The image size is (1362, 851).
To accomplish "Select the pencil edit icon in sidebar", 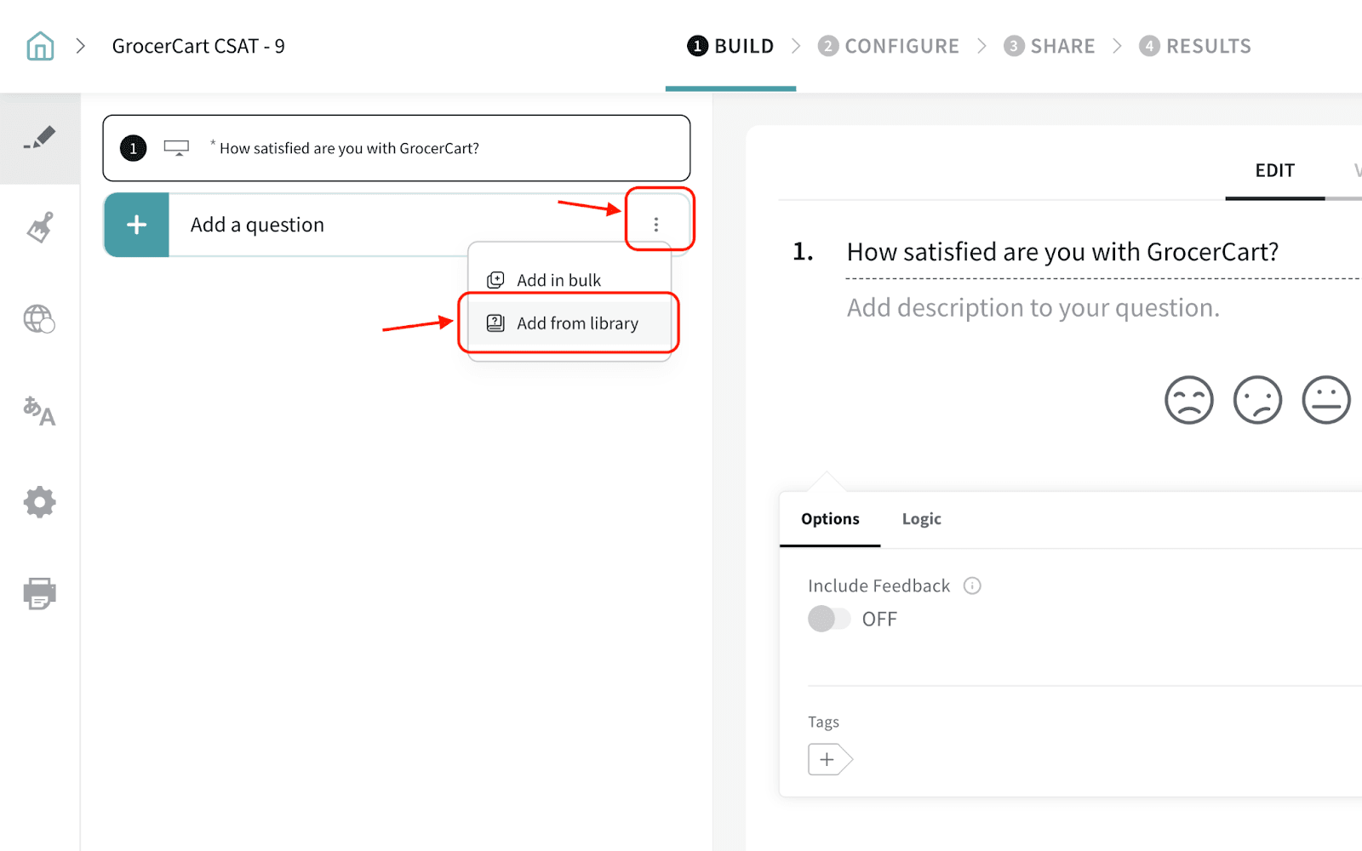I will point(40,139).
